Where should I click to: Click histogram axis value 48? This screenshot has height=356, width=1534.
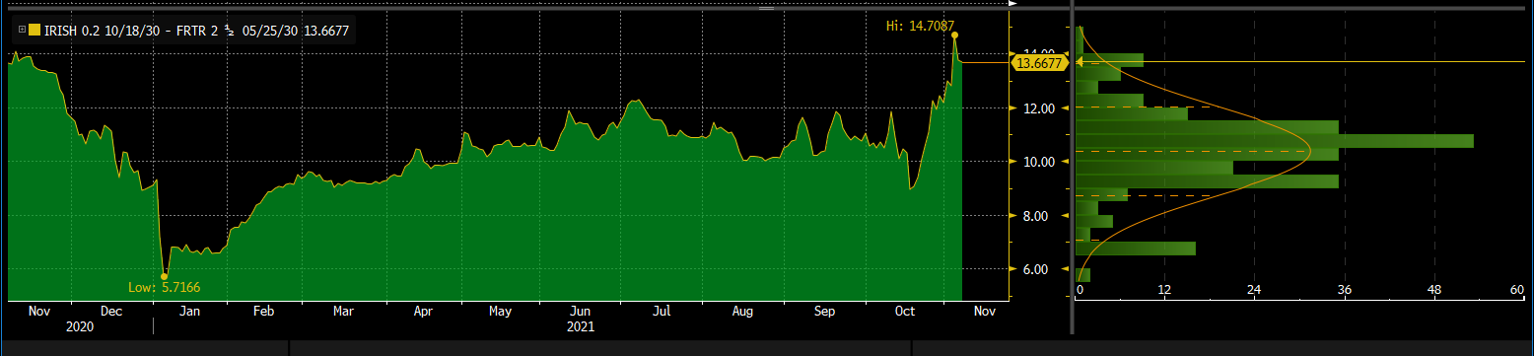1435,290
